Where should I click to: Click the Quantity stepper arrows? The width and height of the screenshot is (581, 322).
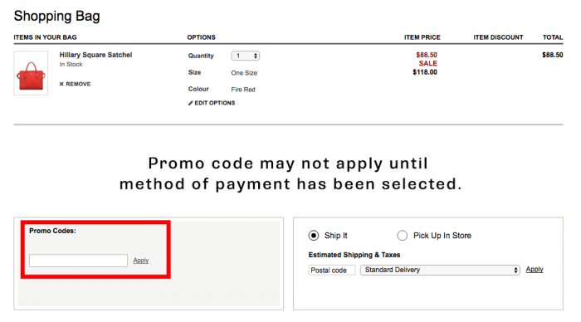tap(256, 56)
